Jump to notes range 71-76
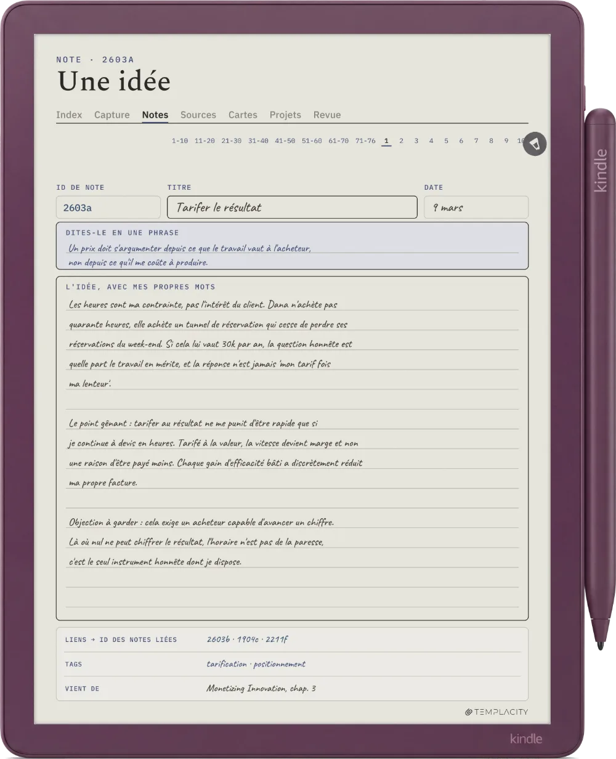Image resolution: width=616 pixels, height=759 pixels. pos(365,141)
